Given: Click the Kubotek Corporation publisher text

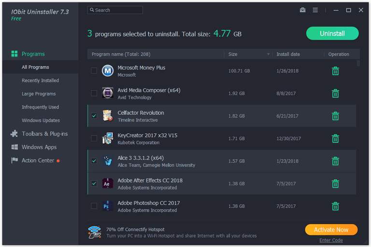Looking at the screenshot, I should point(139,142).
